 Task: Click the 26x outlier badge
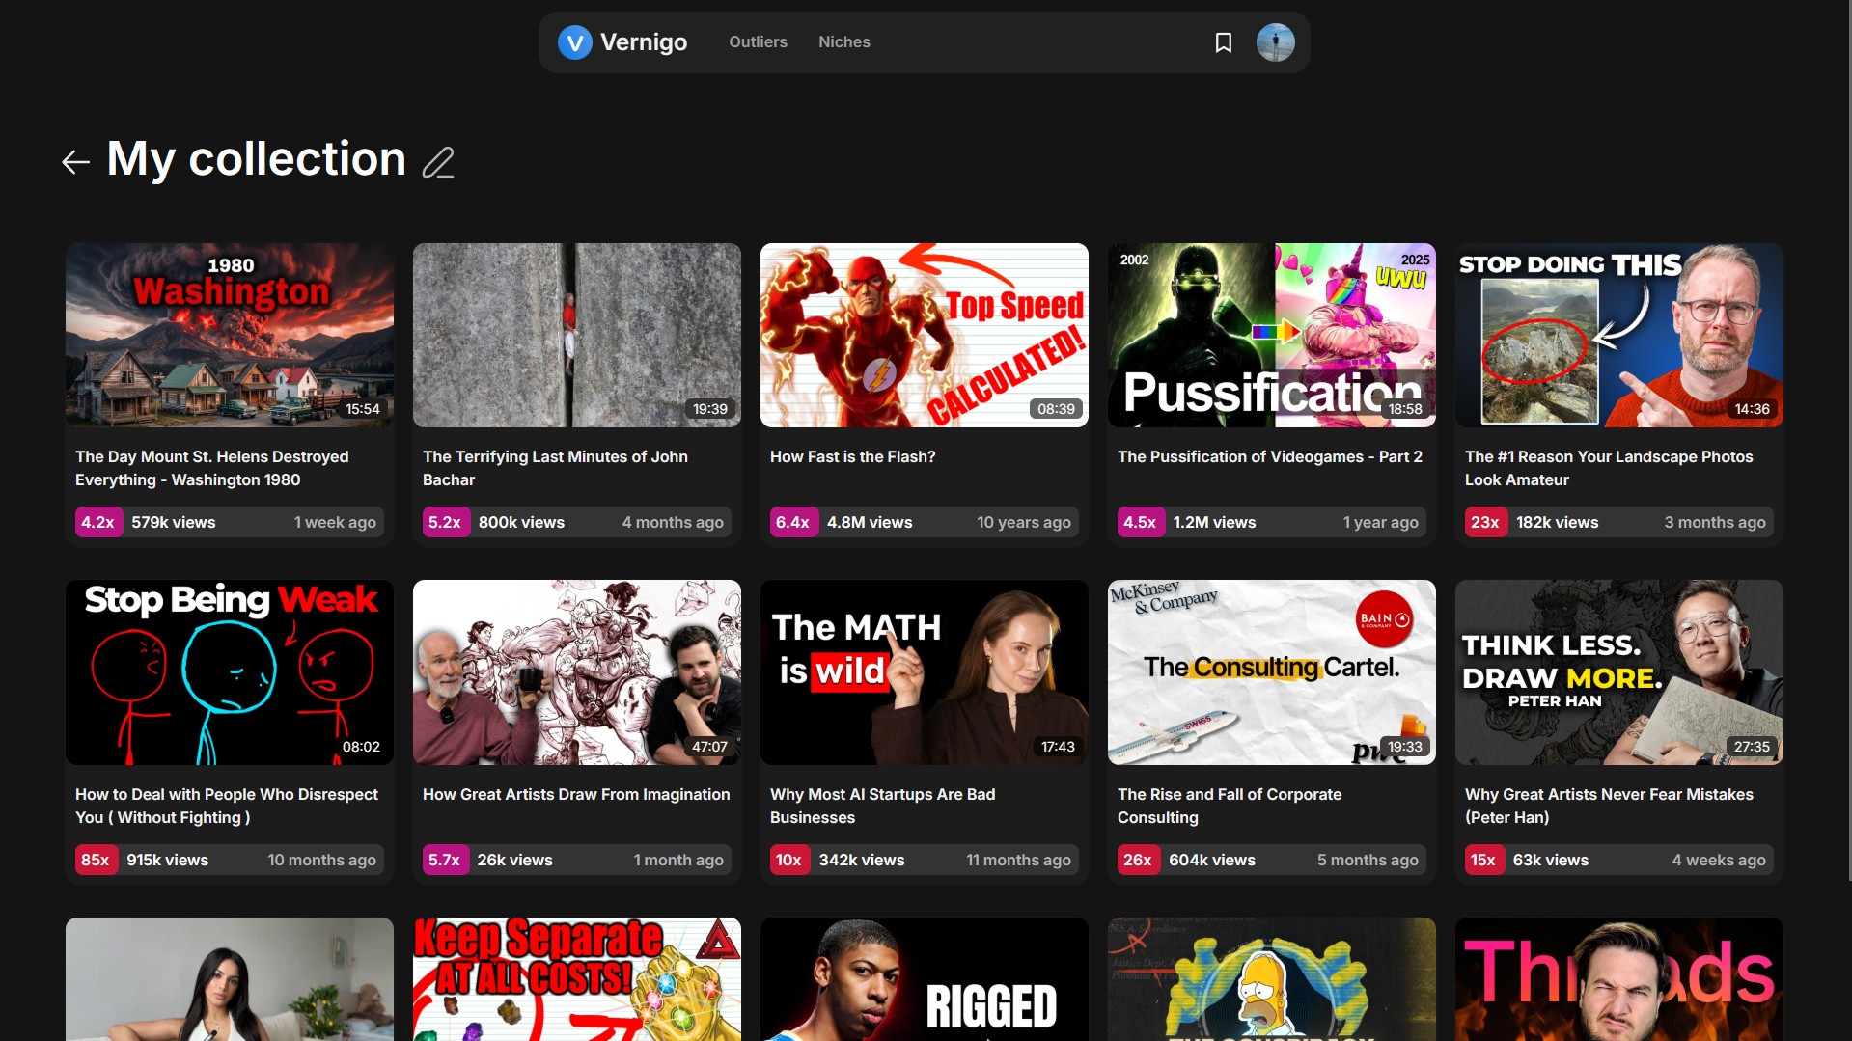pyautogui.click(x=1138, y=860)
